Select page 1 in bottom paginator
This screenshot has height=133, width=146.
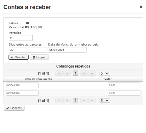pyautogui.click(x=75, y=101)
